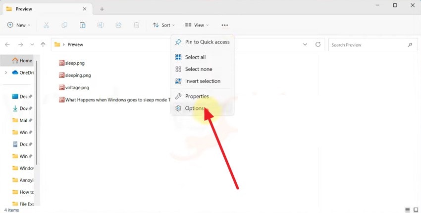Choose Pin to Quick access
Screen dimensions: 421x213
[203, 42]
